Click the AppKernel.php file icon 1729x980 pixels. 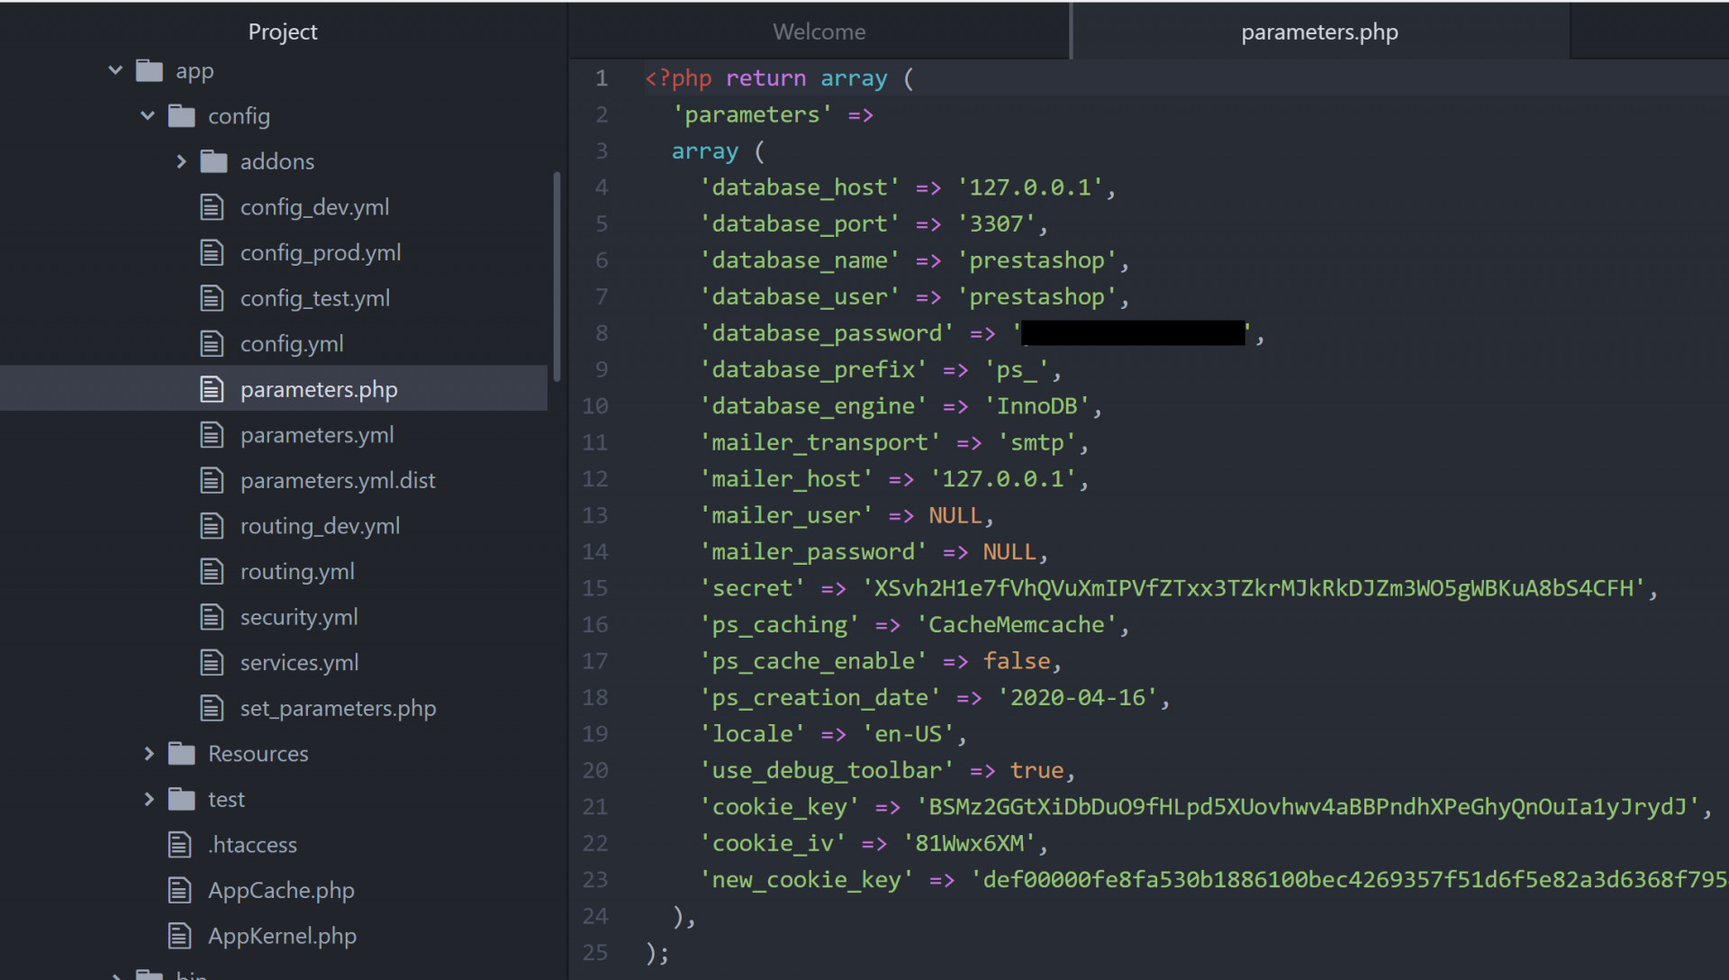pyautogui.click(x=180, y=936)
